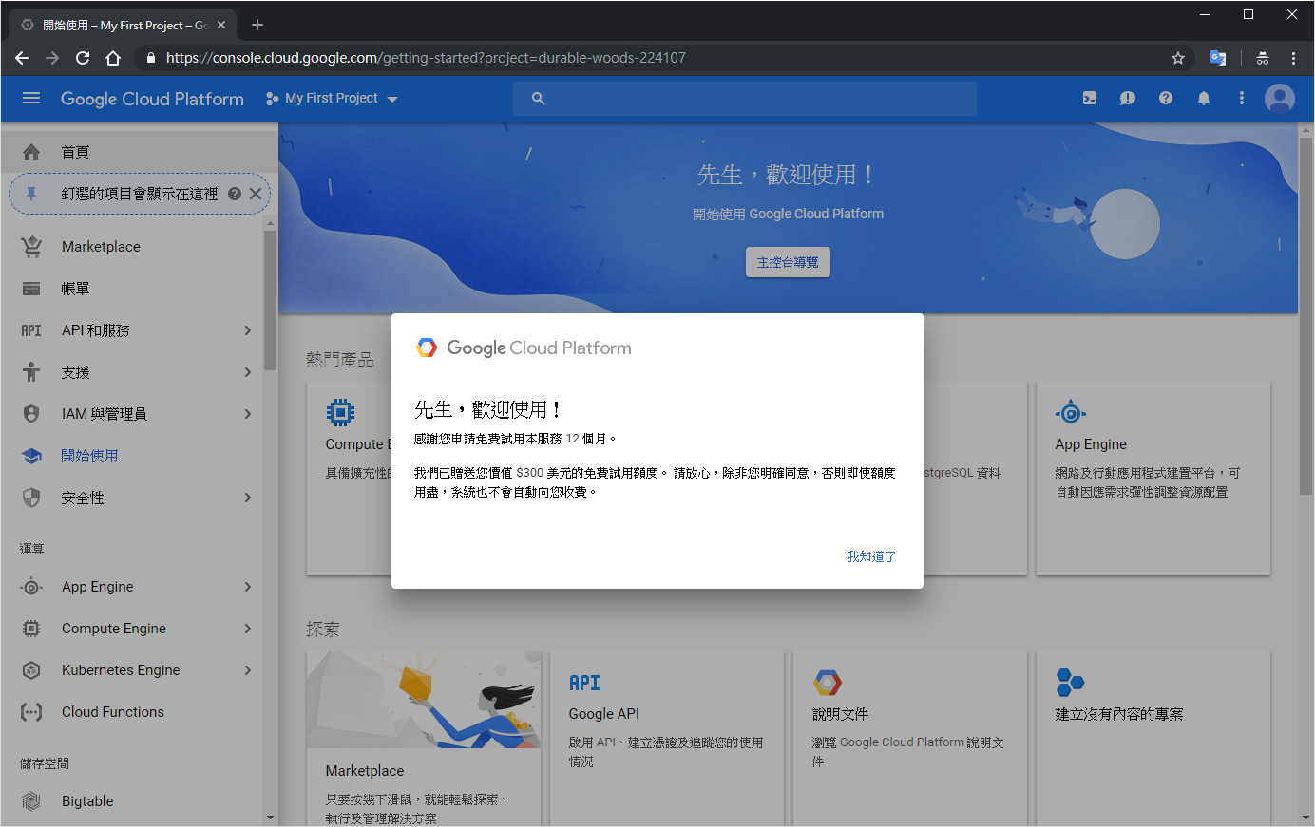Click the support person icon
This screenshot has width=1315, height=827.
click(31, 372)
